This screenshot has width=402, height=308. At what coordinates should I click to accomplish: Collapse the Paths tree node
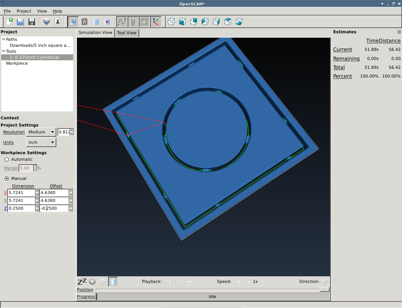pos(3,40)
